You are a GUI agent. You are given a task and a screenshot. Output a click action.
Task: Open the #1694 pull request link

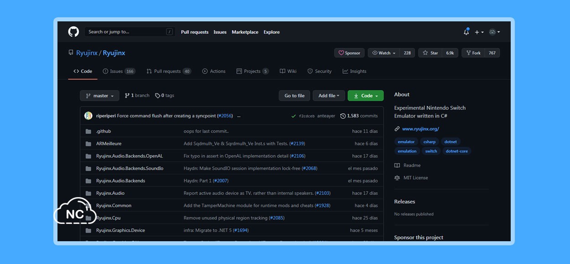click(x=241, y=230)
